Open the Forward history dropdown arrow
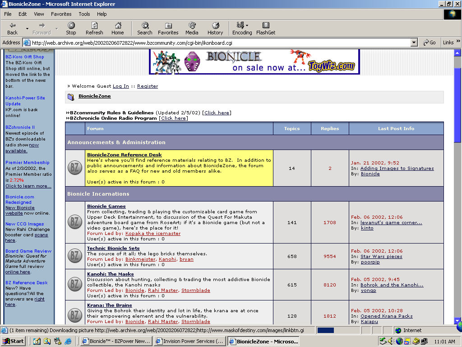 [56, 28]
